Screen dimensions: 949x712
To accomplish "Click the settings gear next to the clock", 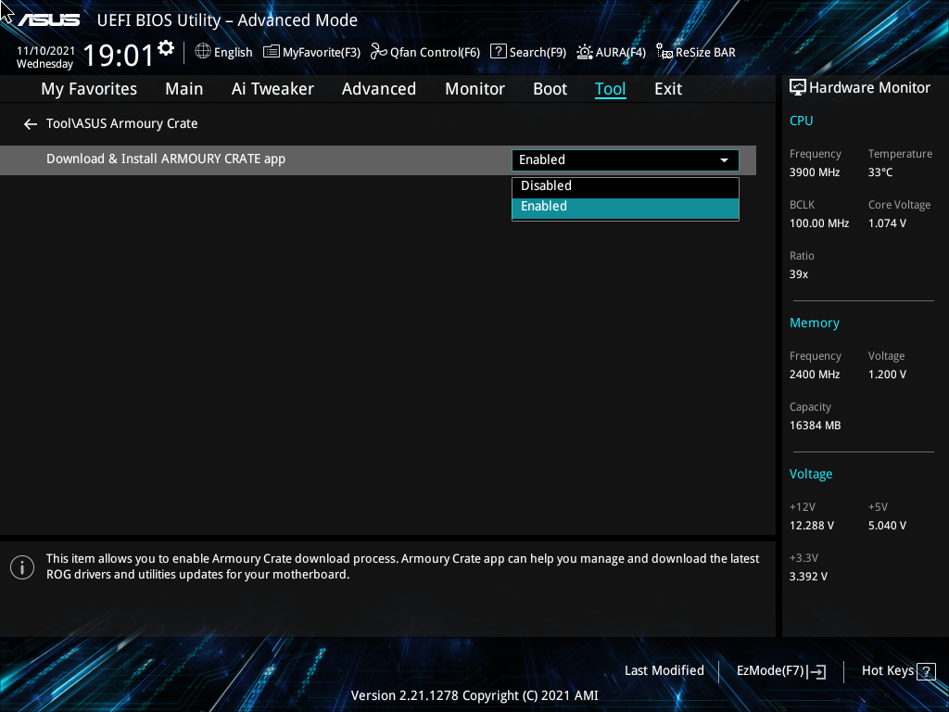I will [x=165, y=47].
